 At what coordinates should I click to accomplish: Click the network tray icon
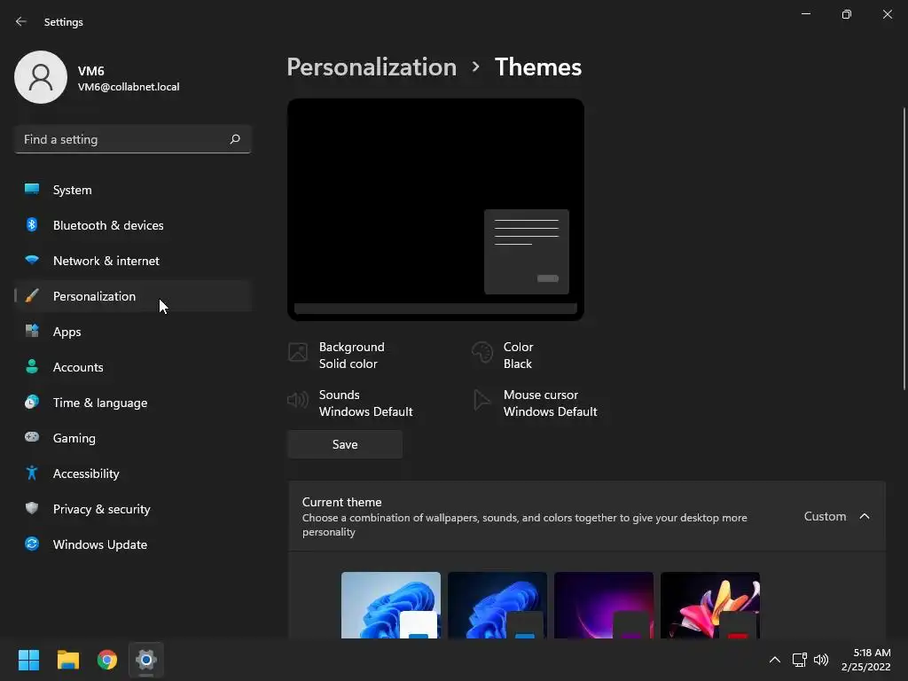[x=800, y=660]
